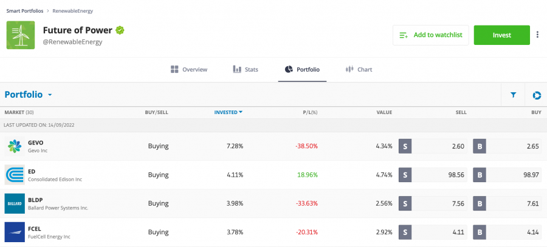
Task: Click Add to watchlist button
Action: pyautogui.click(x=431, y=35)
